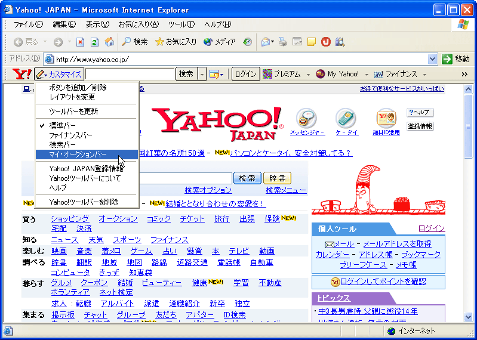Open Mail icon dropdown arrow

tap(272, 42)
